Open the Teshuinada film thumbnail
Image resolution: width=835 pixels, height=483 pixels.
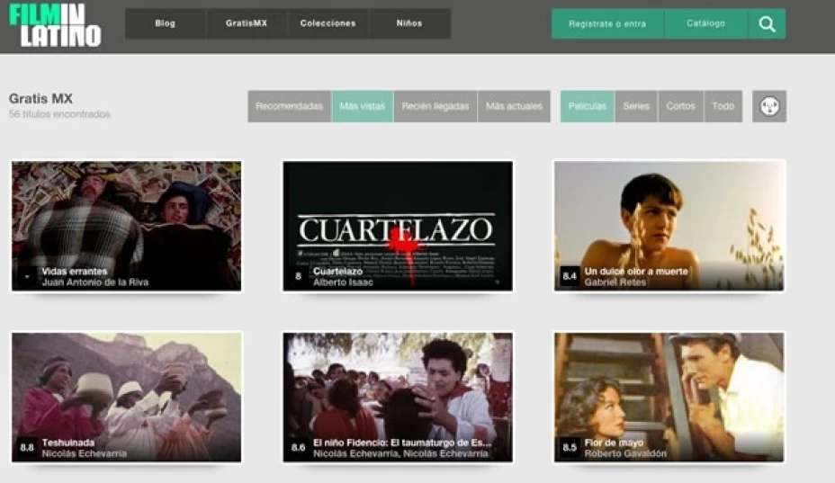point(127,398)
